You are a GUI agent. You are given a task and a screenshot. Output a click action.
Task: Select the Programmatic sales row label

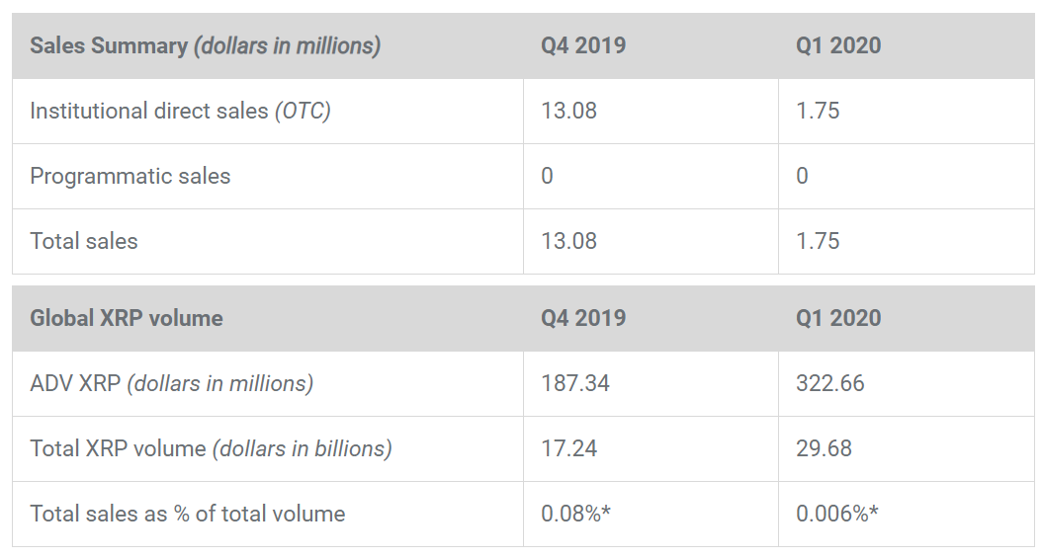pyautogui.click(x=130, y=176)
